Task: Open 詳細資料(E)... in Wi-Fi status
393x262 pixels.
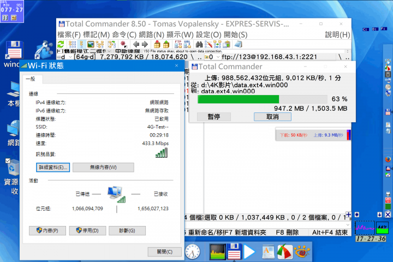Action: 53,168
